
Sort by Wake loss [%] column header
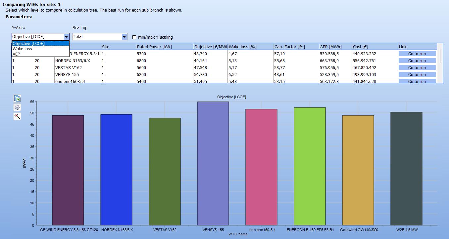tap(251, 47)
